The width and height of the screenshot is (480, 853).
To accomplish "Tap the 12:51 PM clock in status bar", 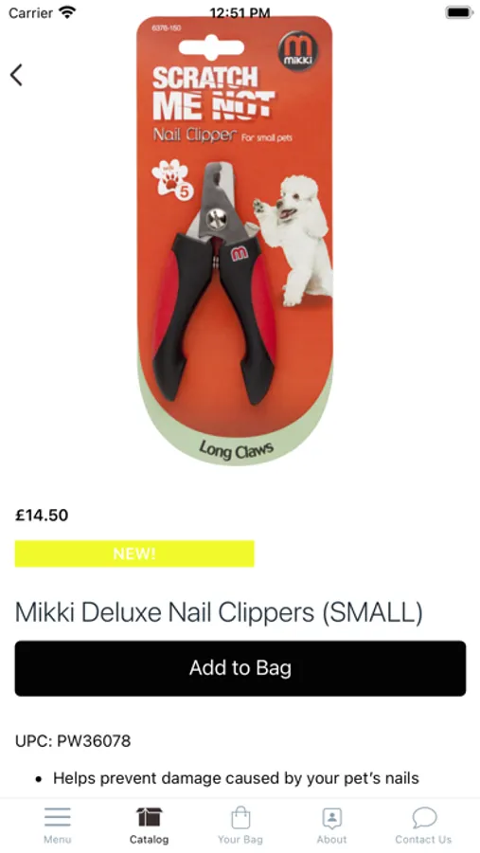I will [240, 12].
